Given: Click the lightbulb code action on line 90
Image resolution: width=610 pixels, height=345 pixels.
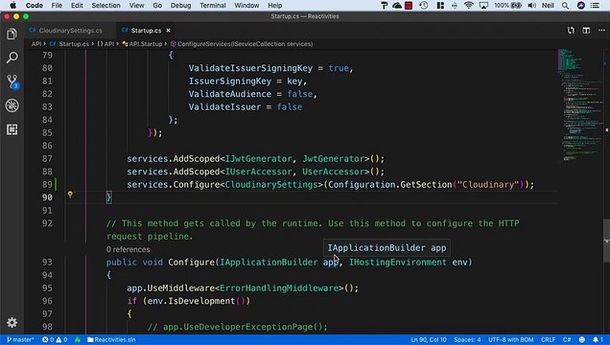Looking at the screenshot, I should pos(70,195).
